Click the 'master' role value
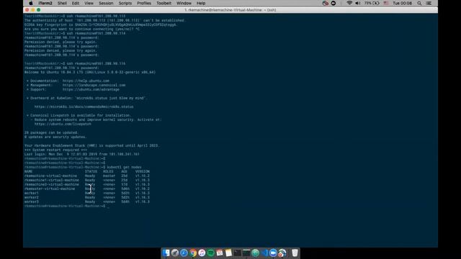The height and width of the screenshot is (259, 461). click(x=109, y=176)
